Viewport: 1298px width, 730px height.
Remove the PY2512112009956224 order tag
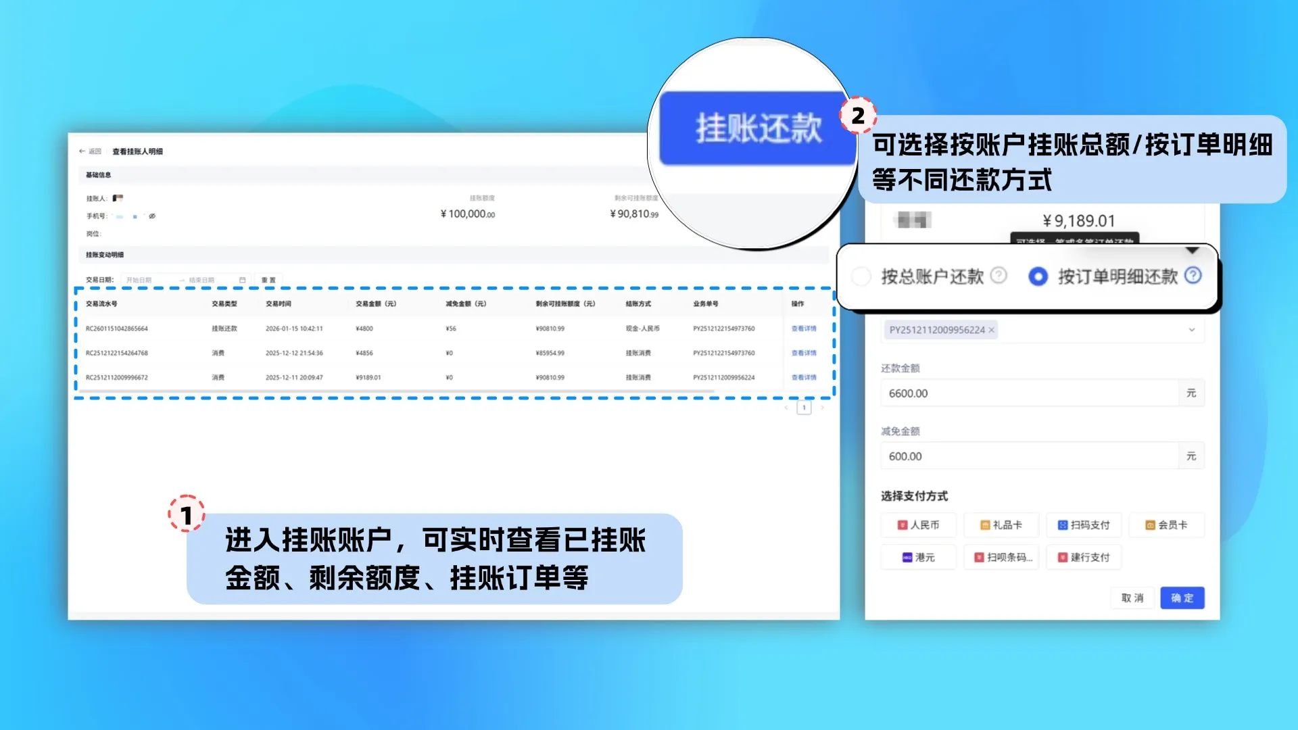click(x=991, y=330)
